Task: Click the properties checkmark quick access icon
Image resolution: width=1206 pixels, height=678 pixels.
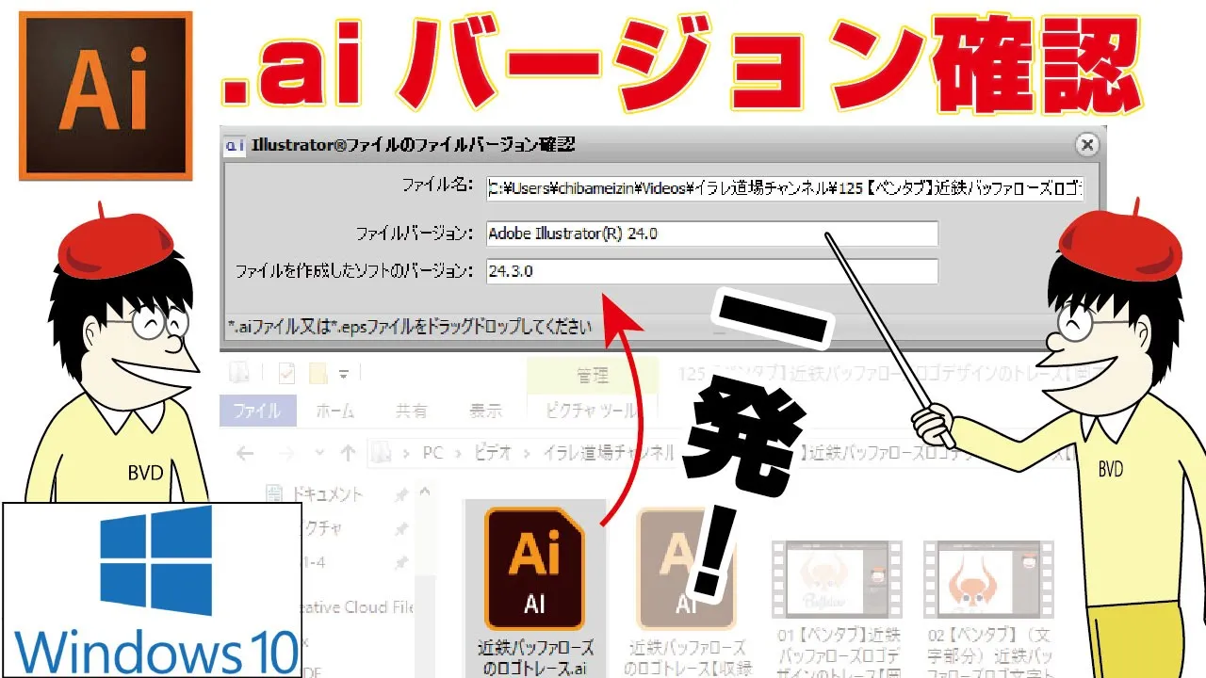Action: [287, 374]
